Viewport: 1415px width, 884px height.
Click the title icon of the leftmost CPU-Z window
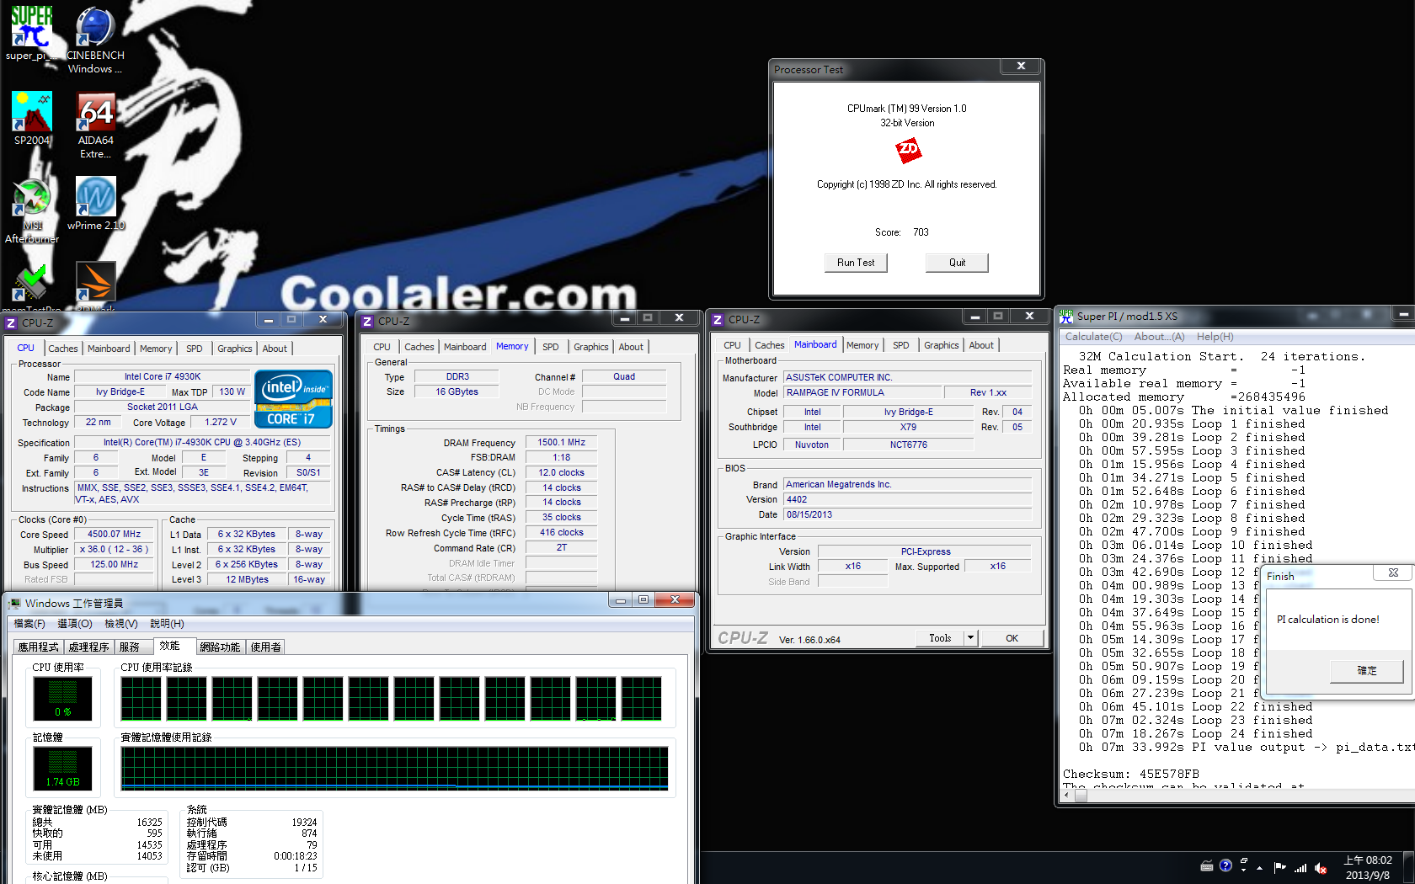point(11,323)
